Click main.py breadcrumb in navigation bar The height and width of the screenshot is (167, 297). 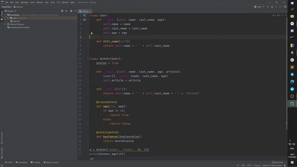pyautogui.click(x=18, y=6)
